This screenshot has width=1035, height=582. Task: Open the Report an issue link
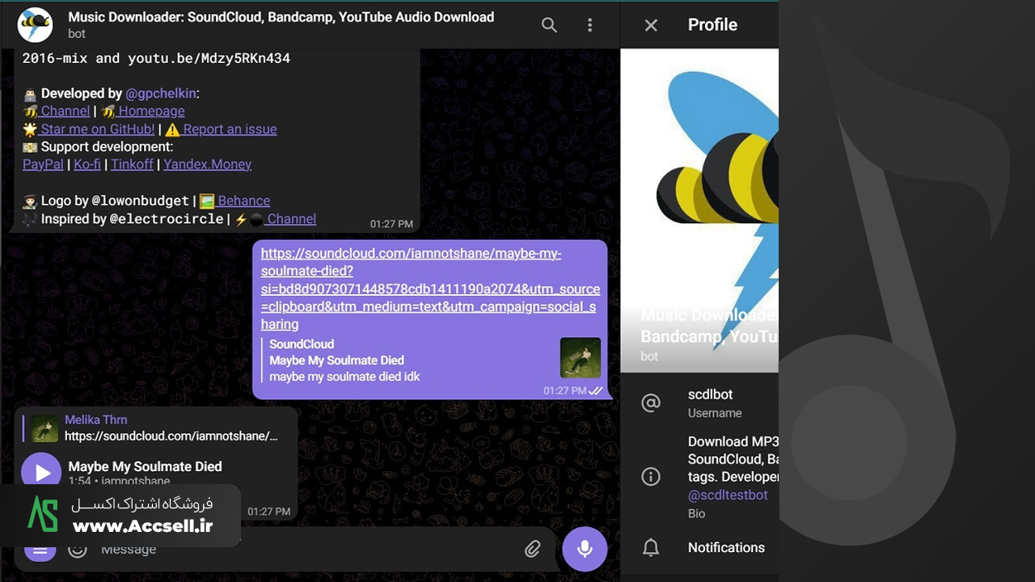point(230,129)
